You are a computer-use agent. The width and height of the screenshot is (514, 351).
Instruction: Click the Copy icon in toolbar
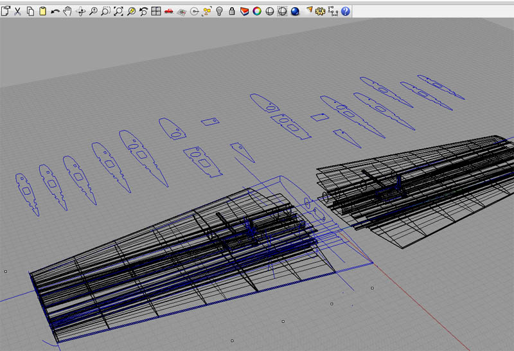pos(30,11)
